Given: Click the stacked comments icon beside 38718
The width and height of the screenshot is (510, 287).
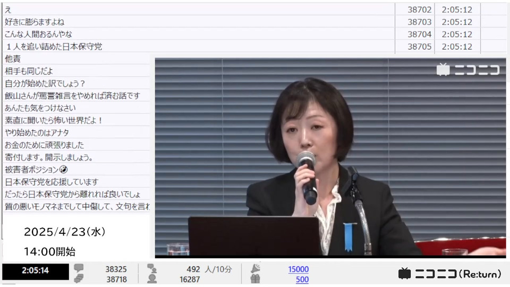Looking at the screenshot, I should [x=79, y=278].
